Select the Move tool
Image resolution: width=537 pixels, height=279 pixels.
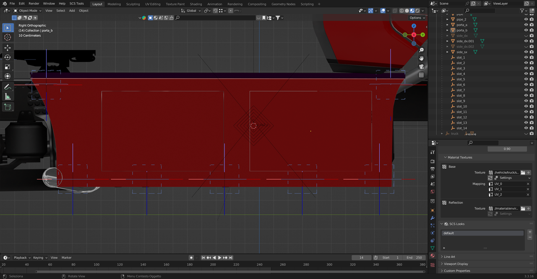[x=8, y=48]
